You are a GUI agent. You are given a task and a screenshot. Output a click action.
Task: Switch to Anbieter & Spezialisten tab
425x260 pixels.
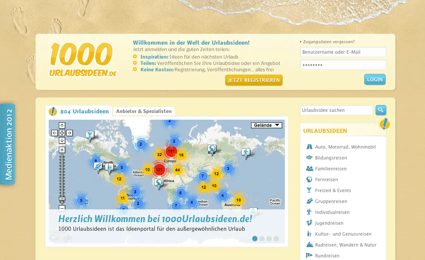144,111
